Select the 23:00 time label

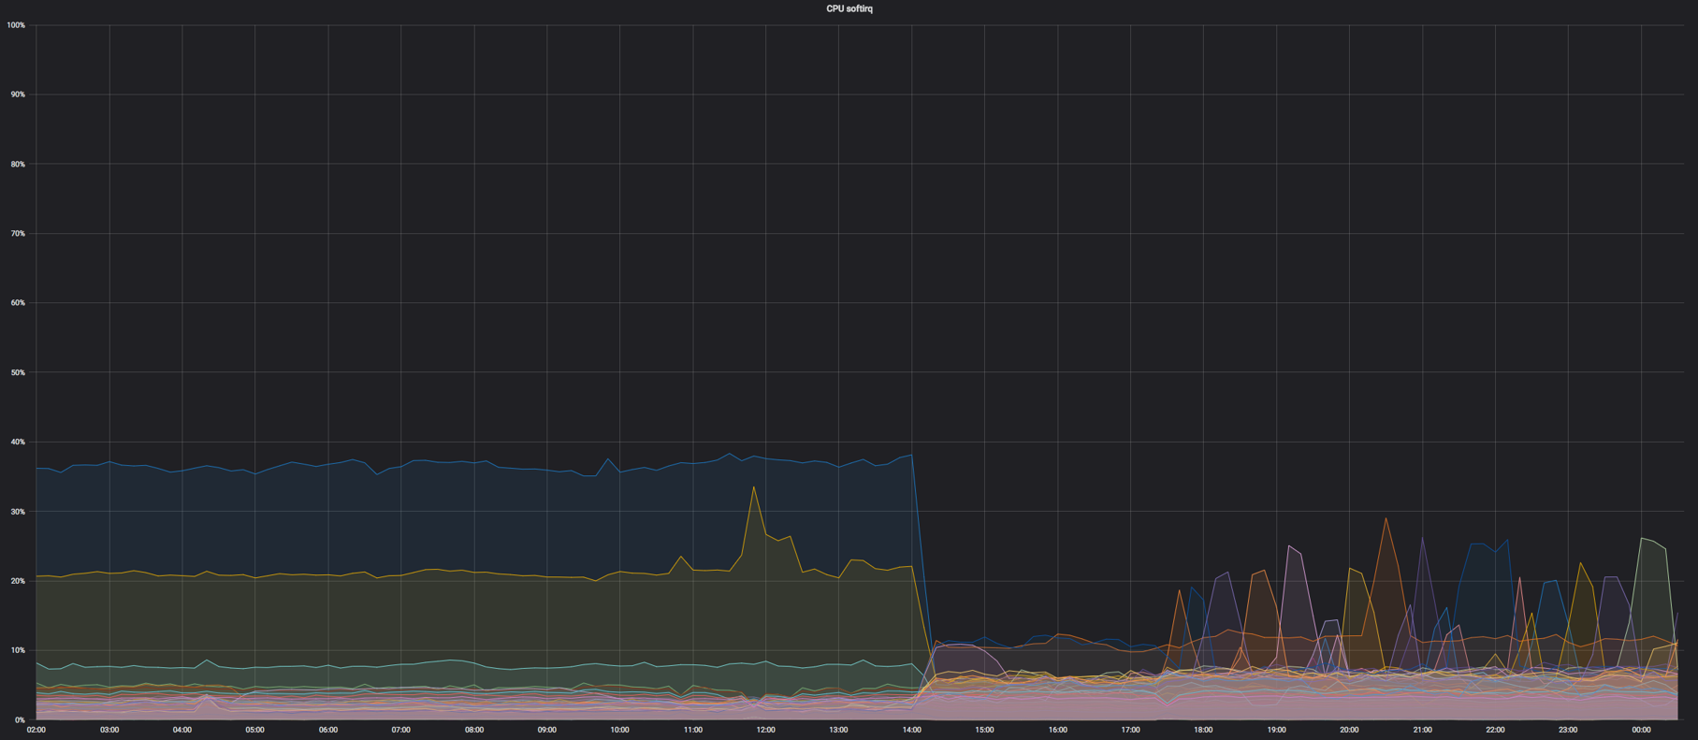(1569, 730)
